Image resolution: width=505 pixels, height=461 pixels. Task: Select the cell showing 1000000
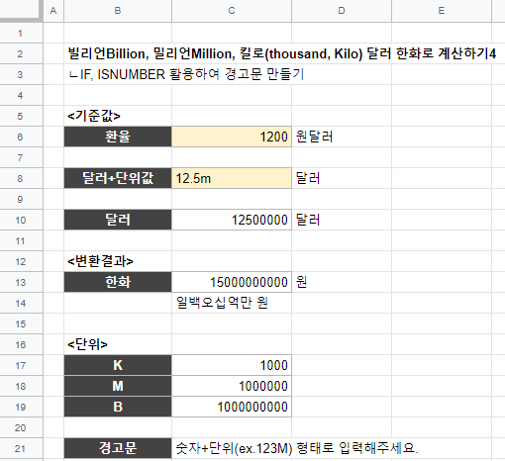232,386
